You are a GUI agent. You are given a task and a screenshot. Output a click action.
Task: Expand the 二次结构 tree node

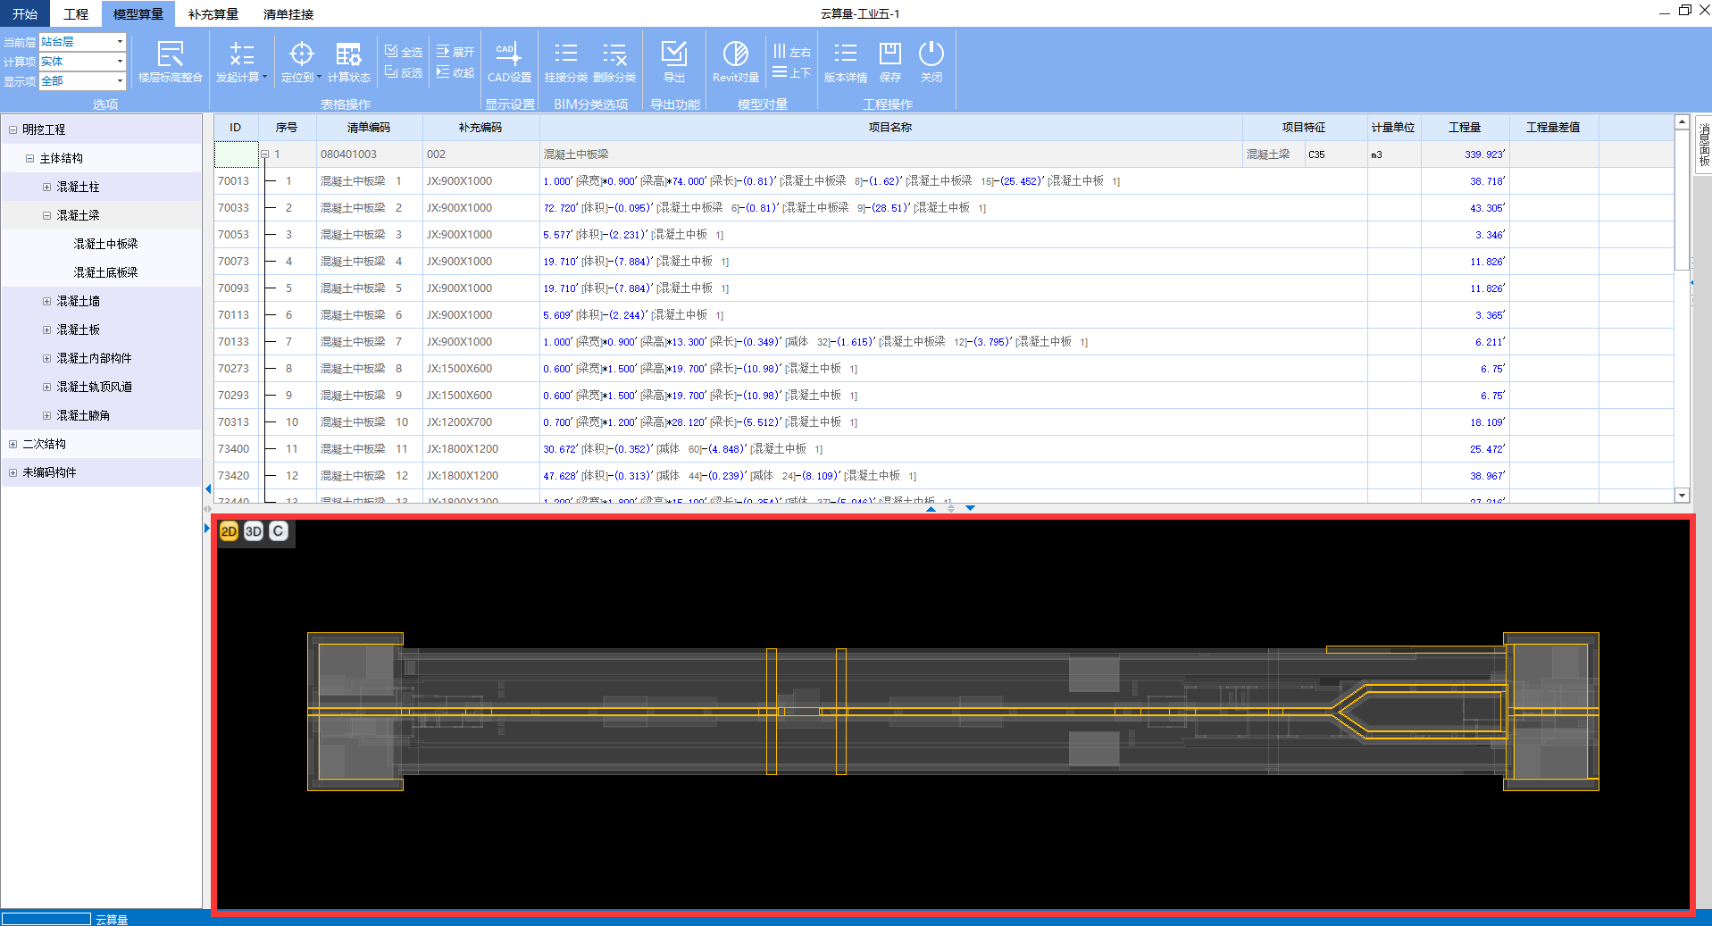point(13,444)
